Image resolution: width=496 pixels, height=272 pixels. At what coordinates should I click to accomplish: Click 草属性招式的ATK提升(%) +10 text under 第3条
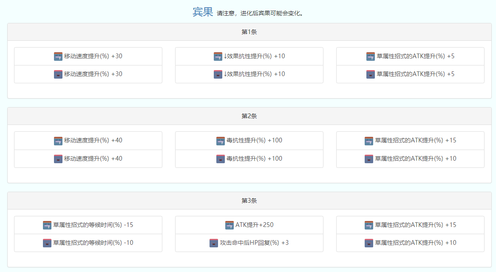415,243
